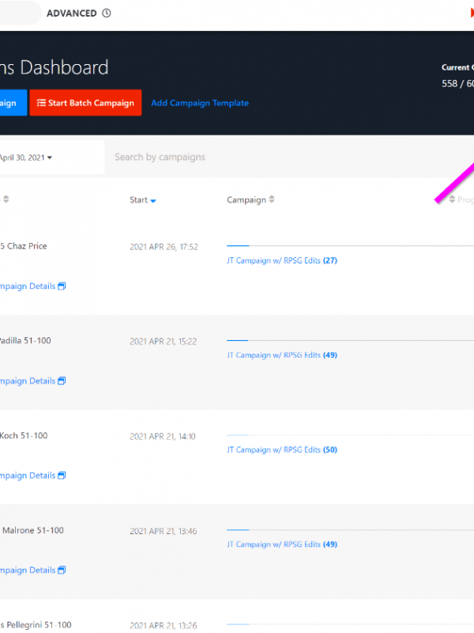Image resolution: width=474 pixels, height=633 pixels.
Task: Click the Campaign Details icon in Malrone row
Action: pos(62,570)
